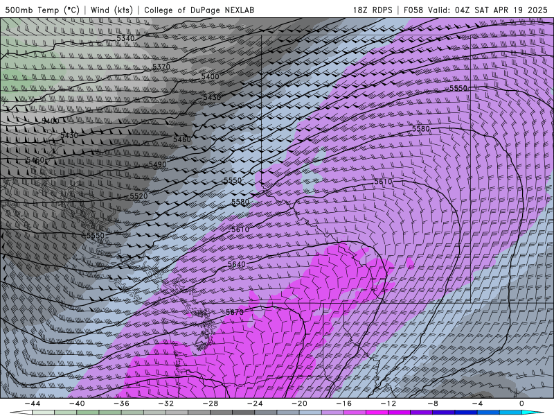This screenshot has width=554, height=416.
Task: Click the 5370 height contour label
Action: point(161,67)
